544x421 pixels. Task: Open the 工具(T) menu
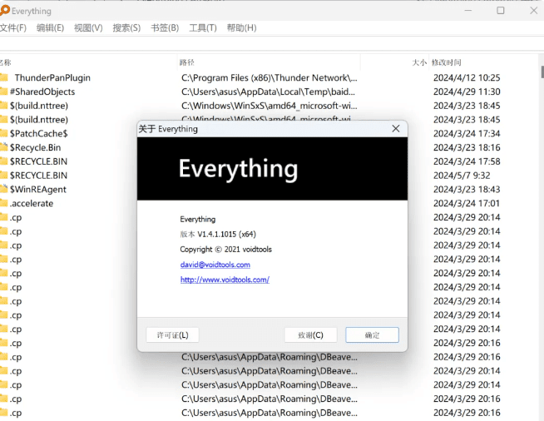click(203, 27)
